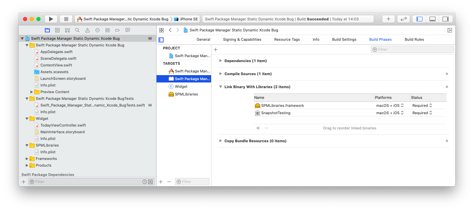474x211 pixels.
Task: Go back in editor history
Action: (170, 30)
